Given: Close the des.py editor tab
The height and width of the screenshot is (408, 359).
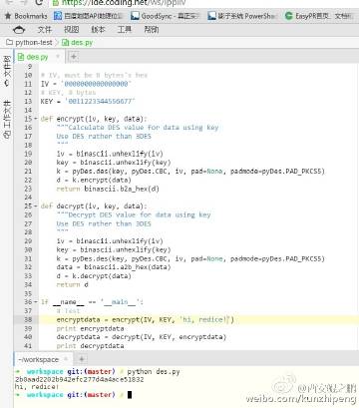Looking at the screenshot, I should (58, 57).
